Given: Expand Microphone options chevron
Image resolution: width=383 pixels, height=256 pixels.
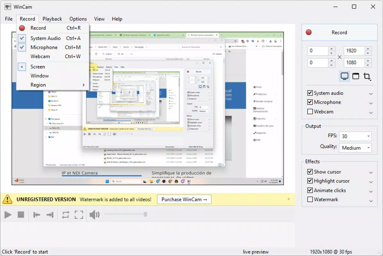Looking at the screenshot, I should 371,103.
